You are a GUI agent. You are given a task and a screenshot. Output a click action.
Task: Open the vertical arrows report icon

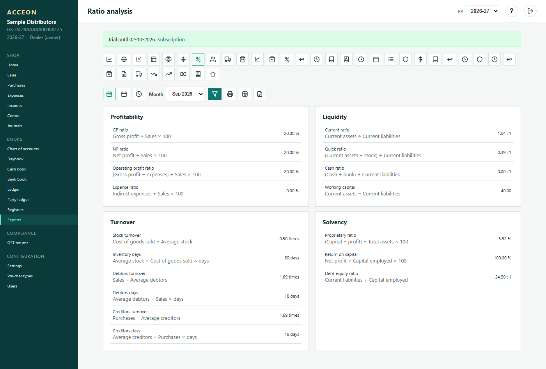[x=183, y=59]
